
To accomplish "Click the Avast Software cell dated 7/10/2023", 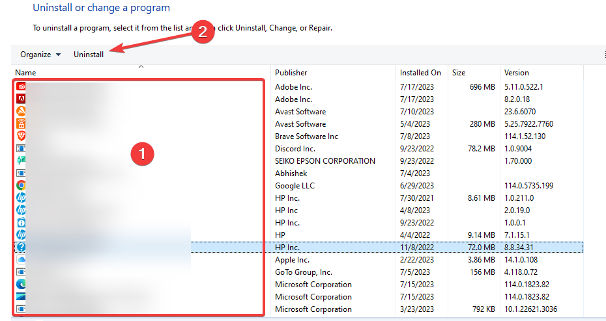I will click(x=300, y=111).
